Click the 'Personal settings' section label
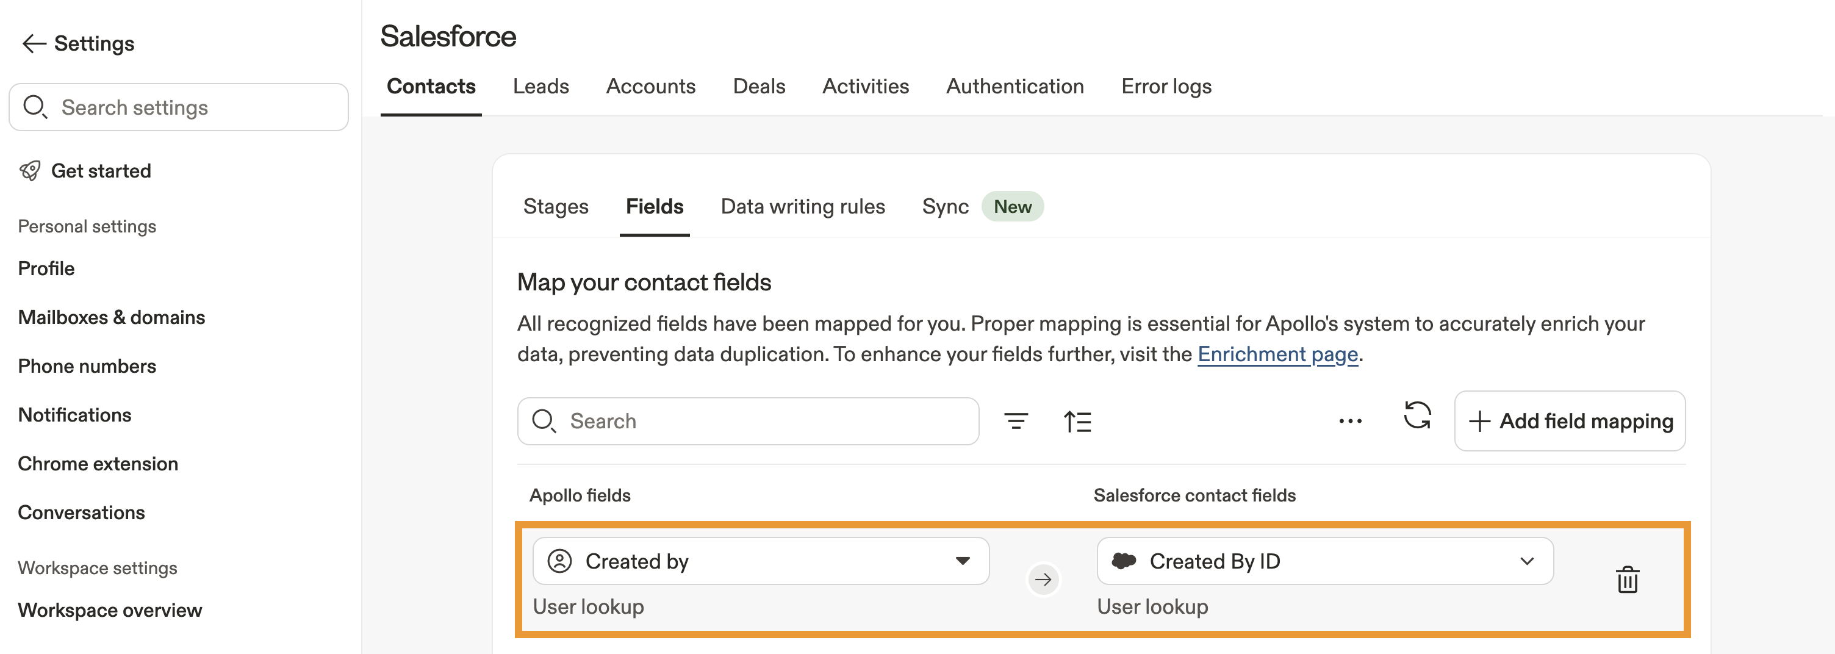 click(x=87, y=226)
